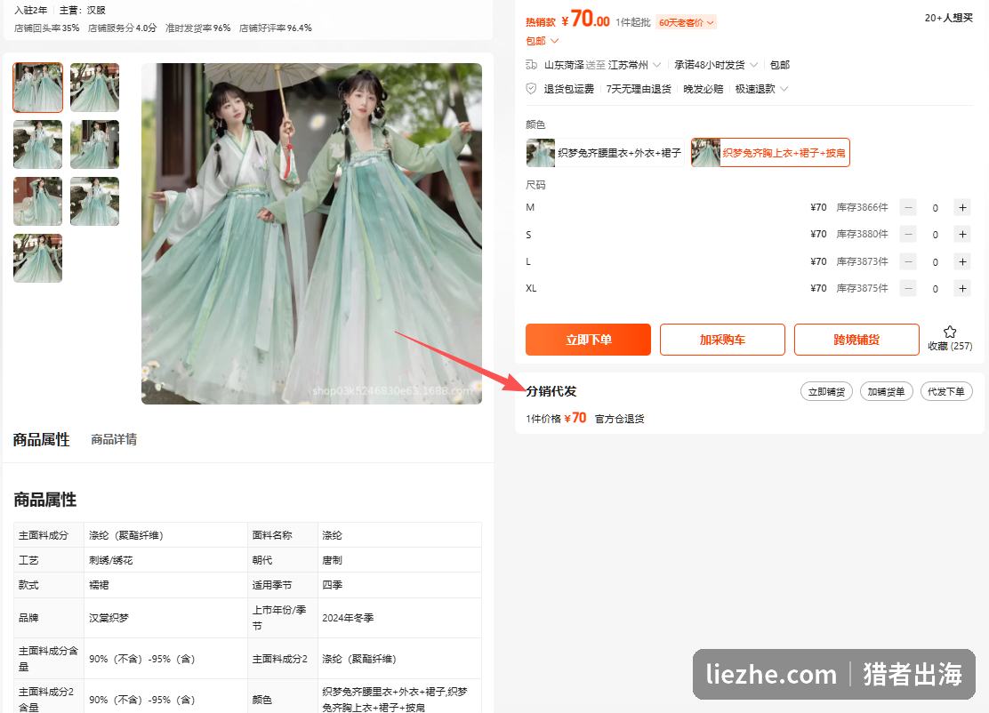Viewport: 989px width, 713px height.
Task: Click the 加铺货单 button
Action: pyautogui.click(x=886, y=391)
